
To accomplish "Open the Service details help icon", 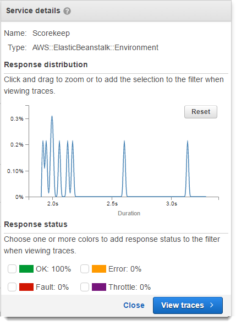I will [x=67, y=11].
